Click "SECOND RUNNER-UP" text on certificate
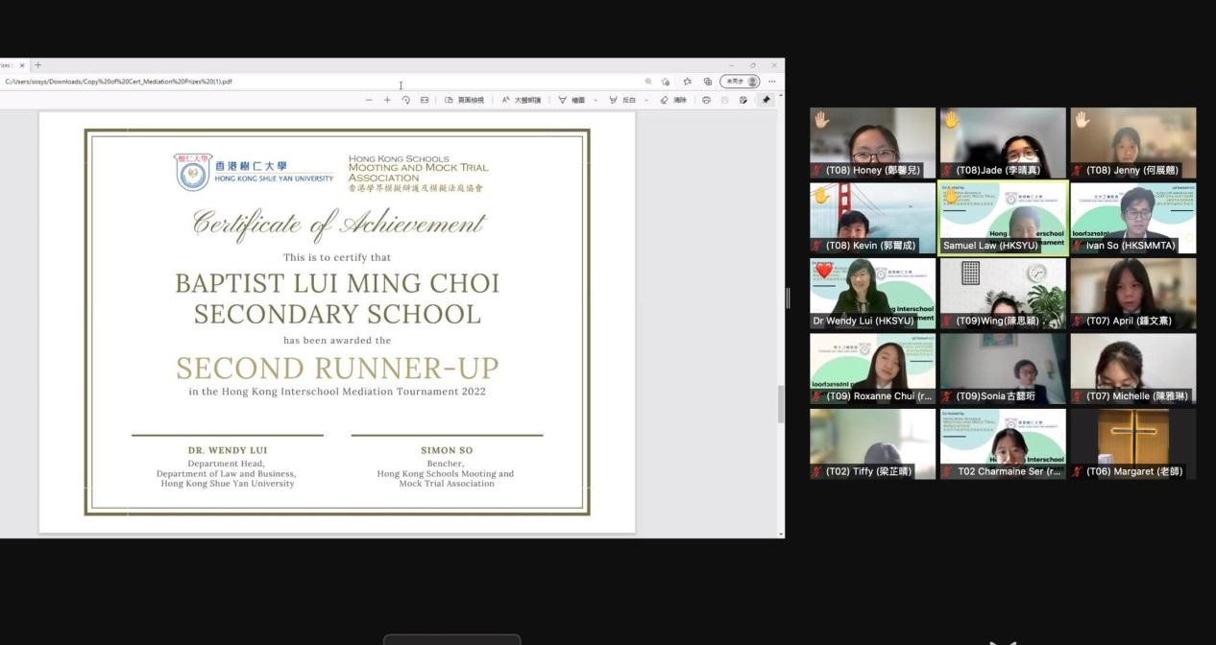Screen dimensions: 1216x645 click(x=337, y=368)
